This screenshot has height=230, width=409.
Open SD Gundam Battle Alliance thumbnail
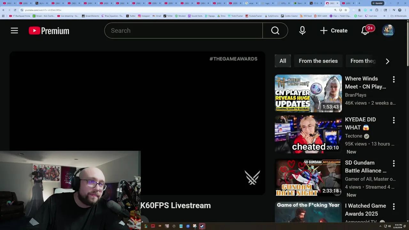[308, 177]
